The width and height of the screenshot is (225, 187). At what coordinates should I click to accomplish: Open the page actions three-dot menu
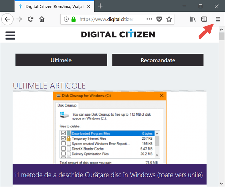149,19
